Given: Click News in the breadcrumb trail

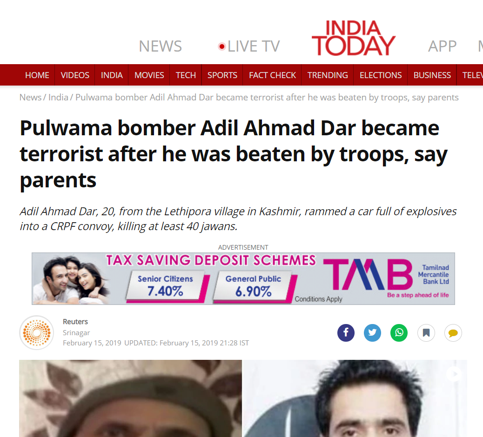Looking at the screenshot, I should point(30,97).
